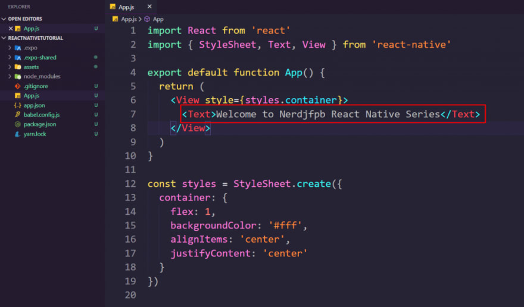The image size is (524, 307).
Task: Click the .expo folder icon
Action: pos(18,48)
